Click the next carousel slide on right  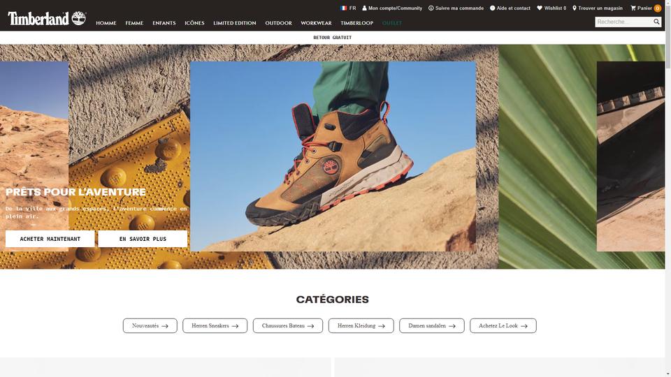630,156
